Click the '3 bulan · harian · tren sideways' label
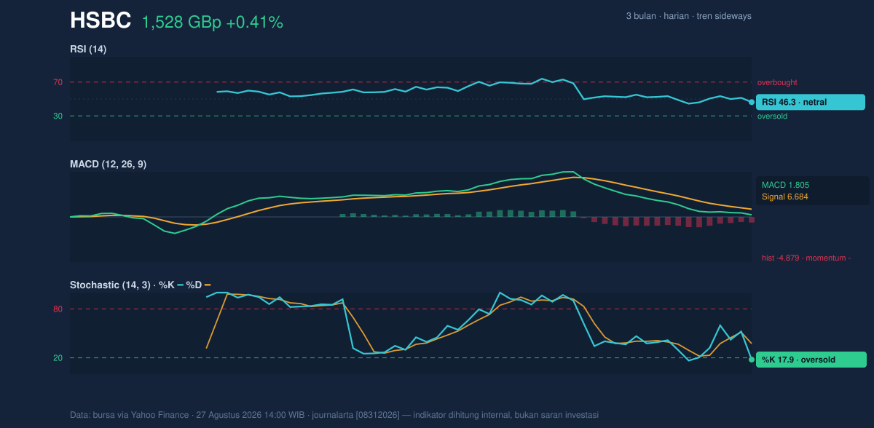 [x=688, y=16]
